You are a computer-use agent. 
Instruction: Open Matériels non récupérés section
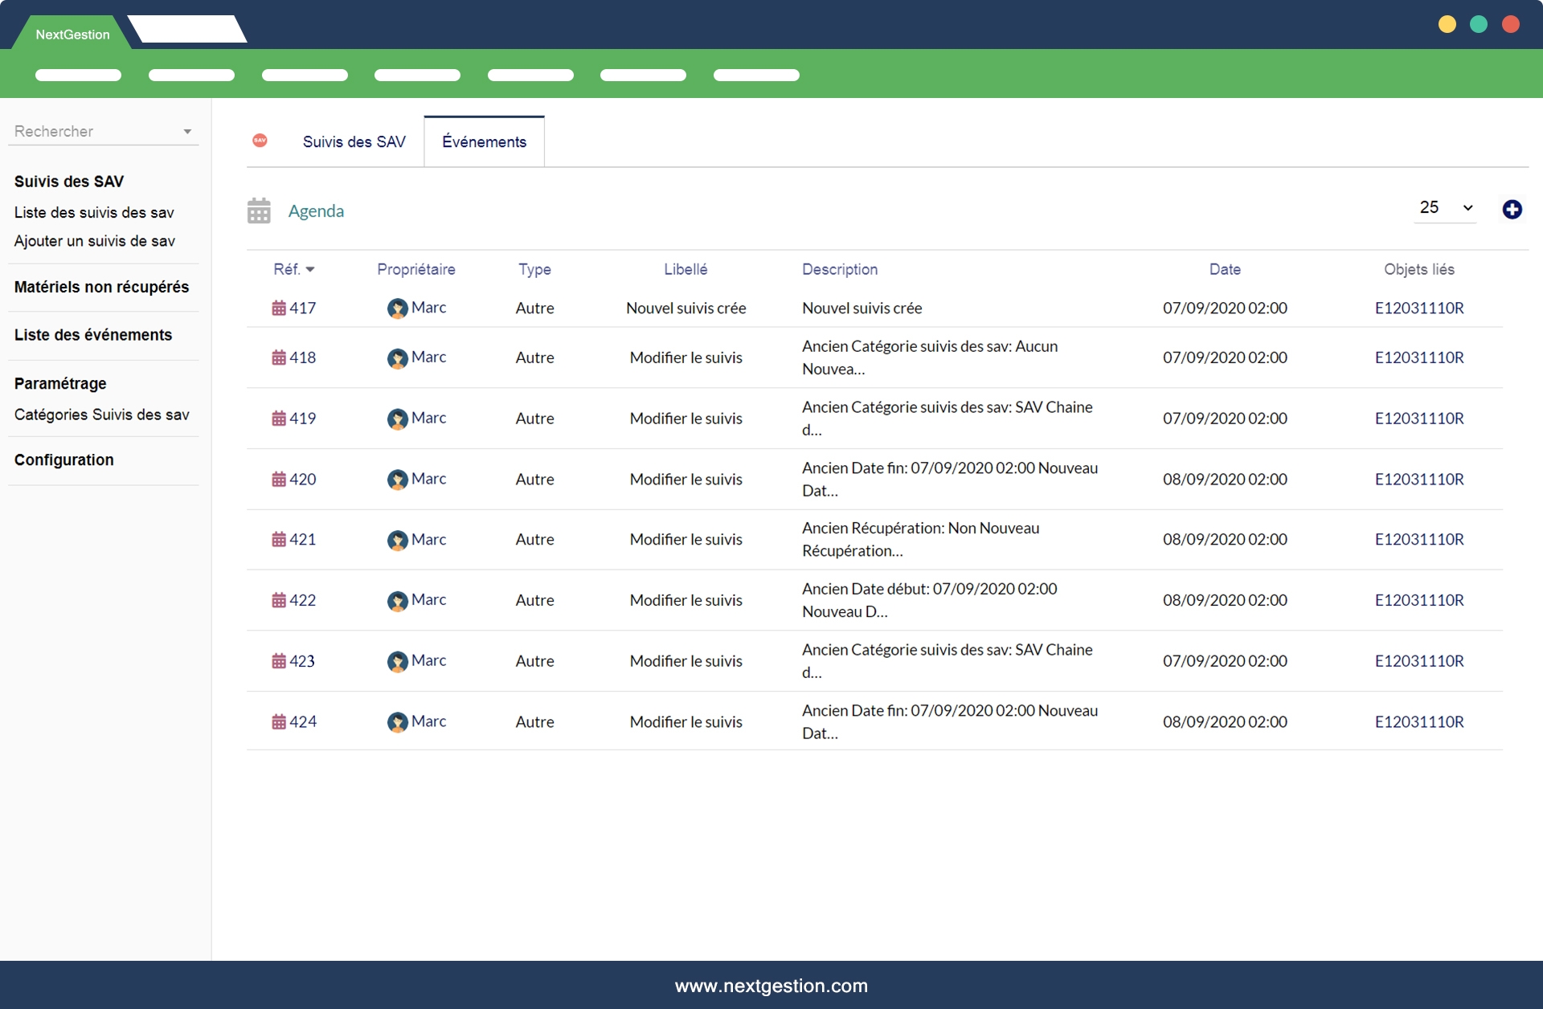click(x=101, y=287)
